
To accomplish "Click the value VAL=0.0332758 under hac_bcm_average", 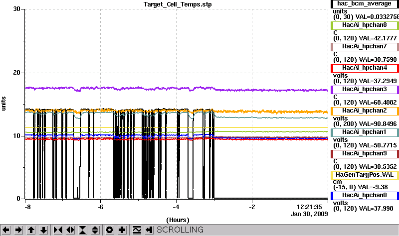I will (x=377, y=17).
